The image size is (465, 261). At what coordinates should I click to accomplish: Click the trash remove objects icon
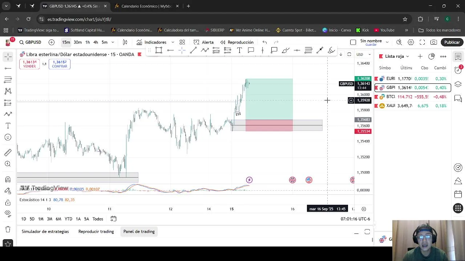point(8,229)
